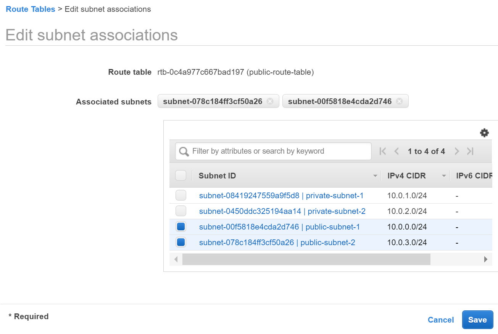Click the horizontal scrollbar thumb of the table
This screenshot has height=334, width=498.
[x=306, y=259]
